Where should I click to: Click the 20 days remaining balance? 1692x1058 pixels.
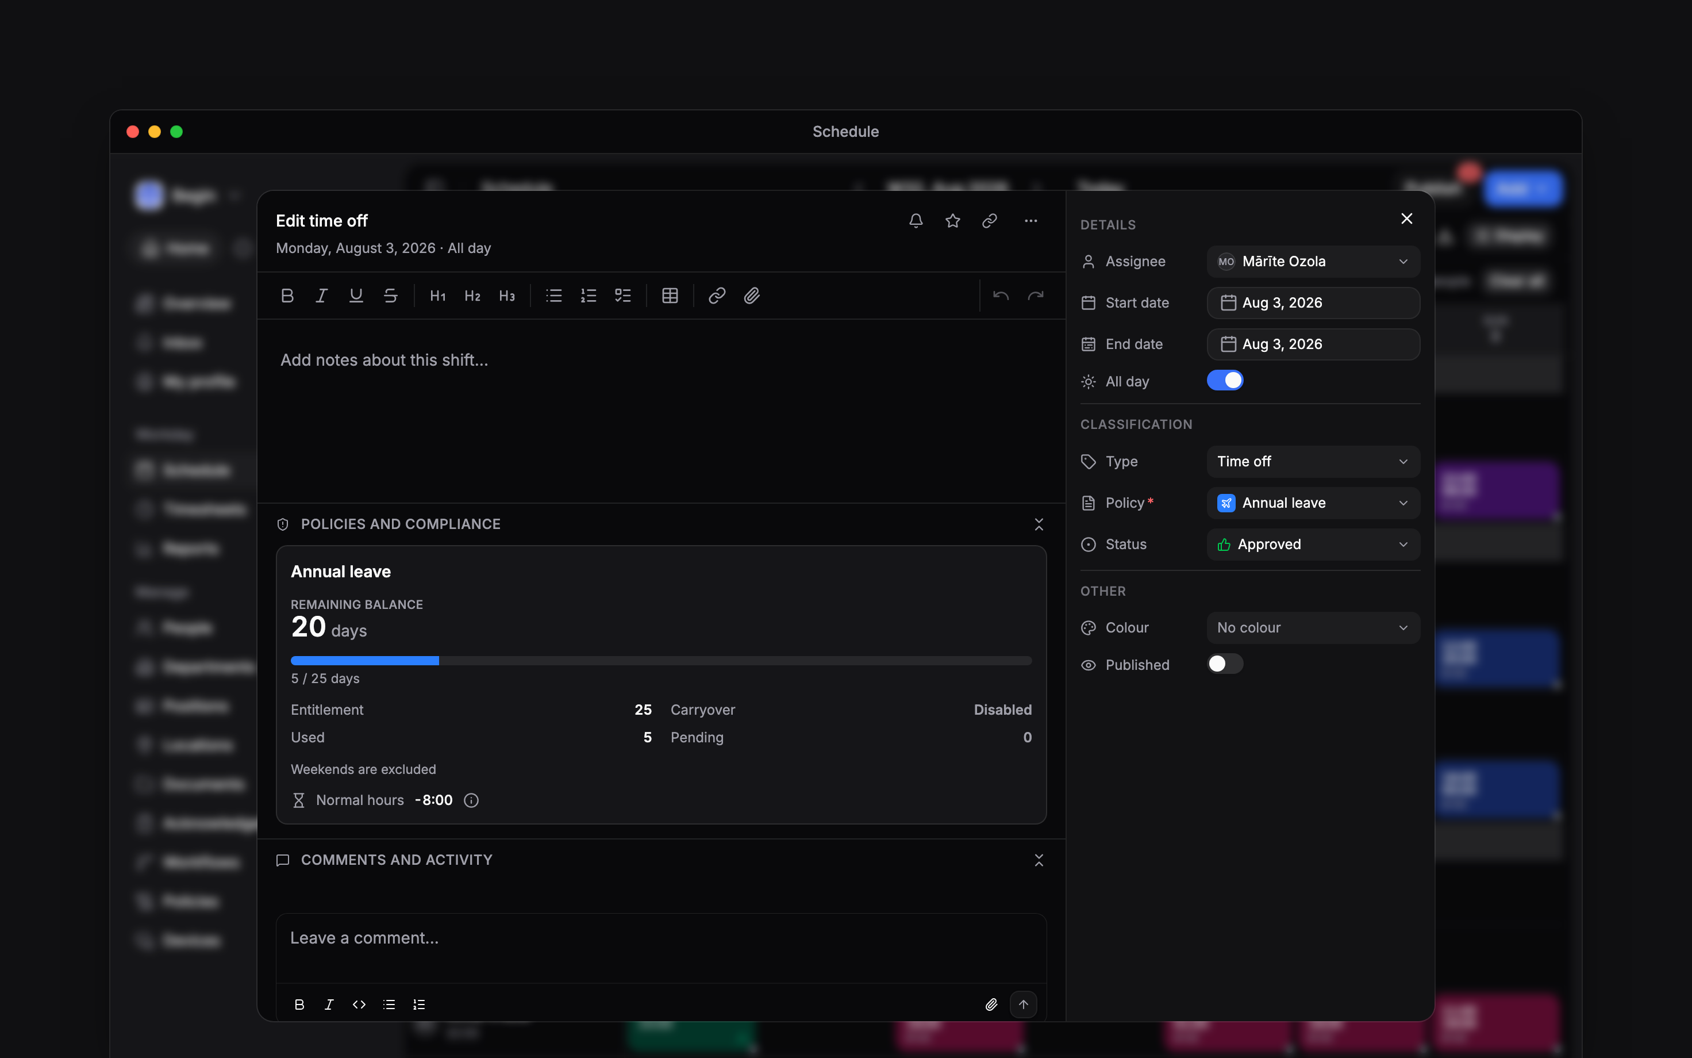pos(329,628)
